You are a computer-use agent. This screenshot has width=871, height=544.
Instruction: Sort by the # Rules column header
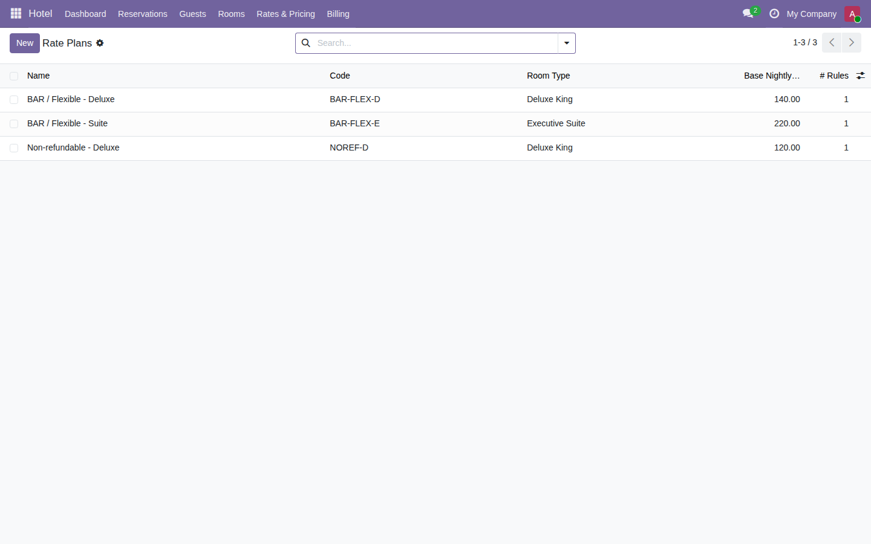coord(834,76)
